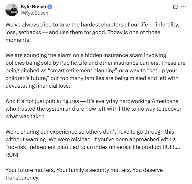Click the final word "transparency."

(22, 178)
